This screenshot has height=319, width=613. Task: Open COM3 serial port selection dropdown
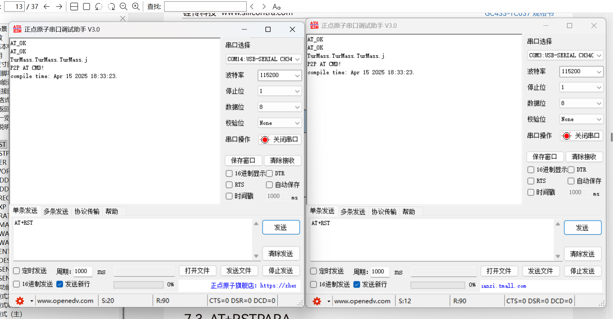pos(565,55)
